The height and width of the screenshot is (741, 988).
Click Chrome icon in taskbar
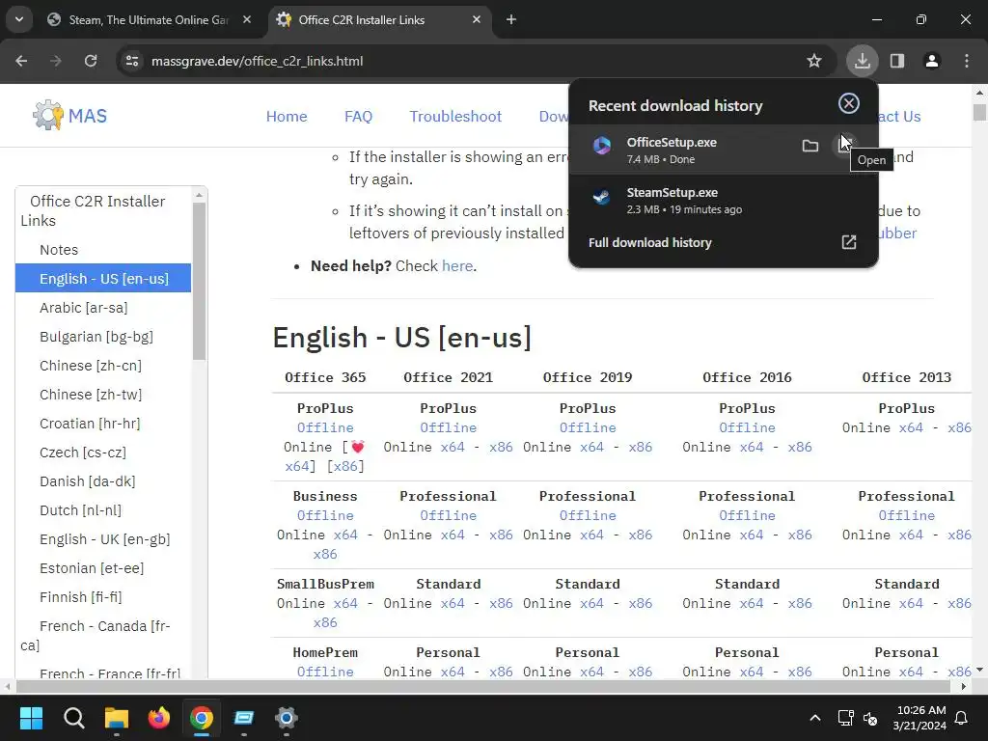pos(202,718)
